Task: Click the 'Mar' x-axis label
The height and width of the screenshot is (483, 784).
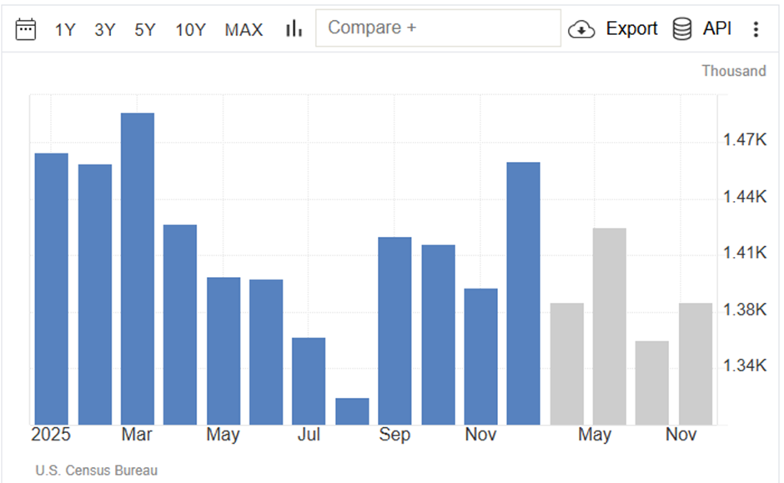Action: click(x=137, y=434)
